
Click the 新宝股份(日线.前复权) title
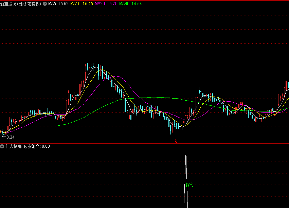(x=21, y=4)
